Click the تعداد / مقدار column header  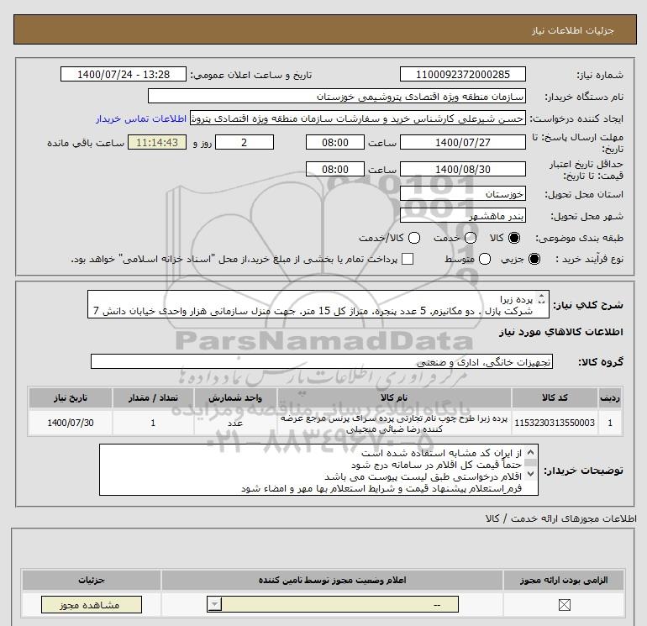point(153,397)
